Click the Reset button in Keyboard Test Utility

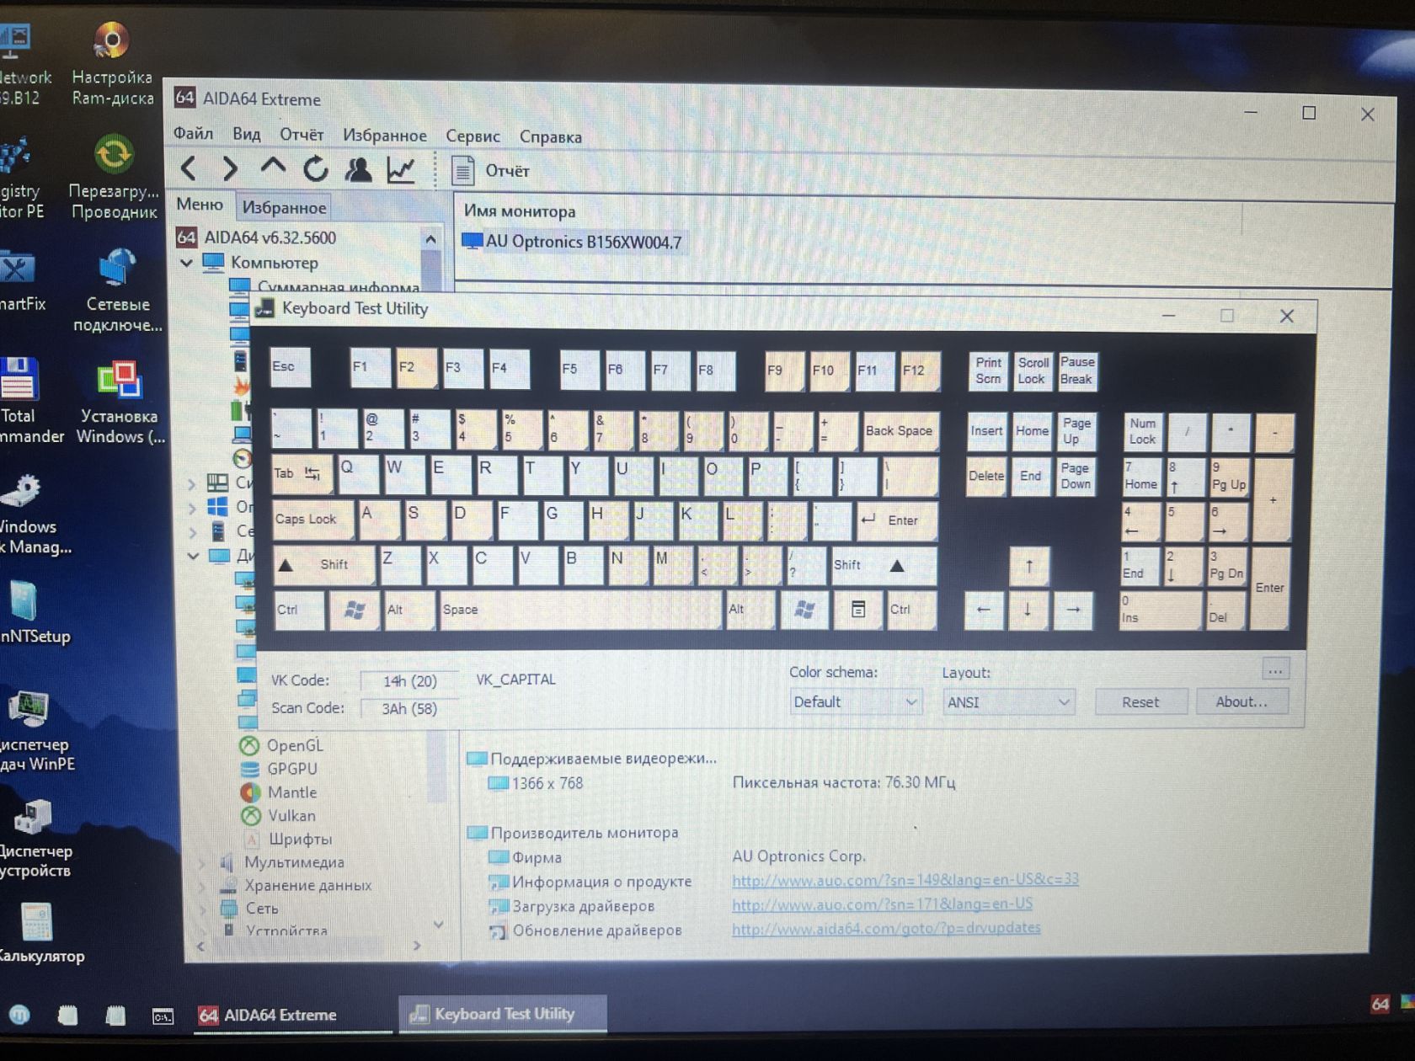1140,701
